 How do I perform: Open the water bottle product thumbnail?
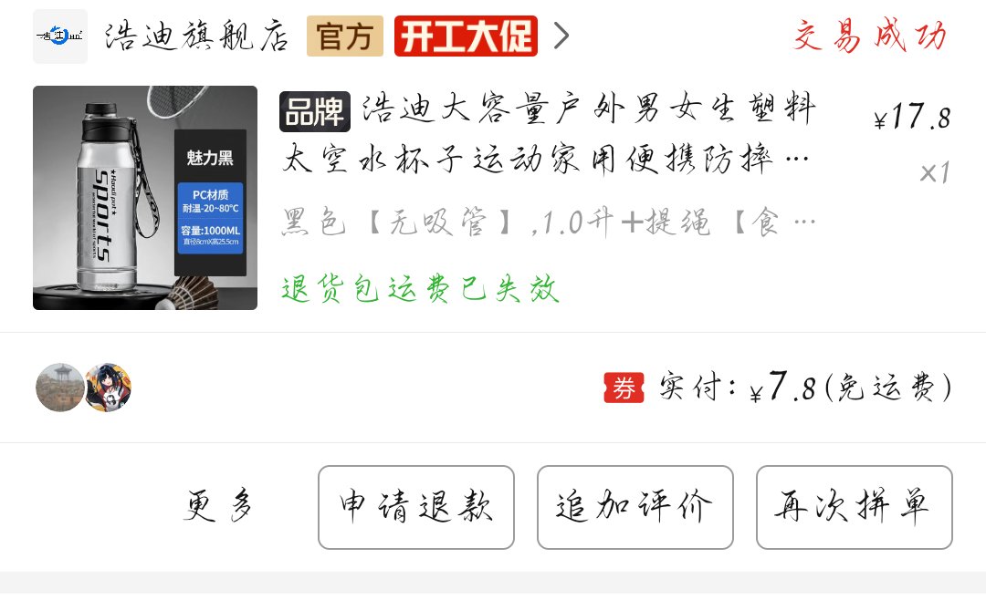(145, 198)
